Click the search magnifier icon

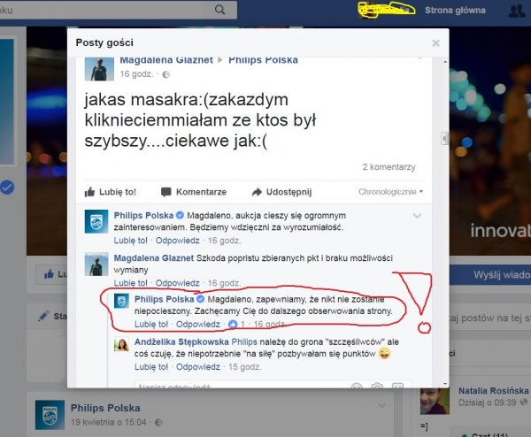pos(219,10)
